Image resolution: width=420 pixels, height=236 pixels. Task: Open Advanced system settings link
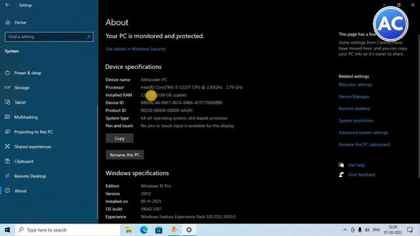coord(363,132)
